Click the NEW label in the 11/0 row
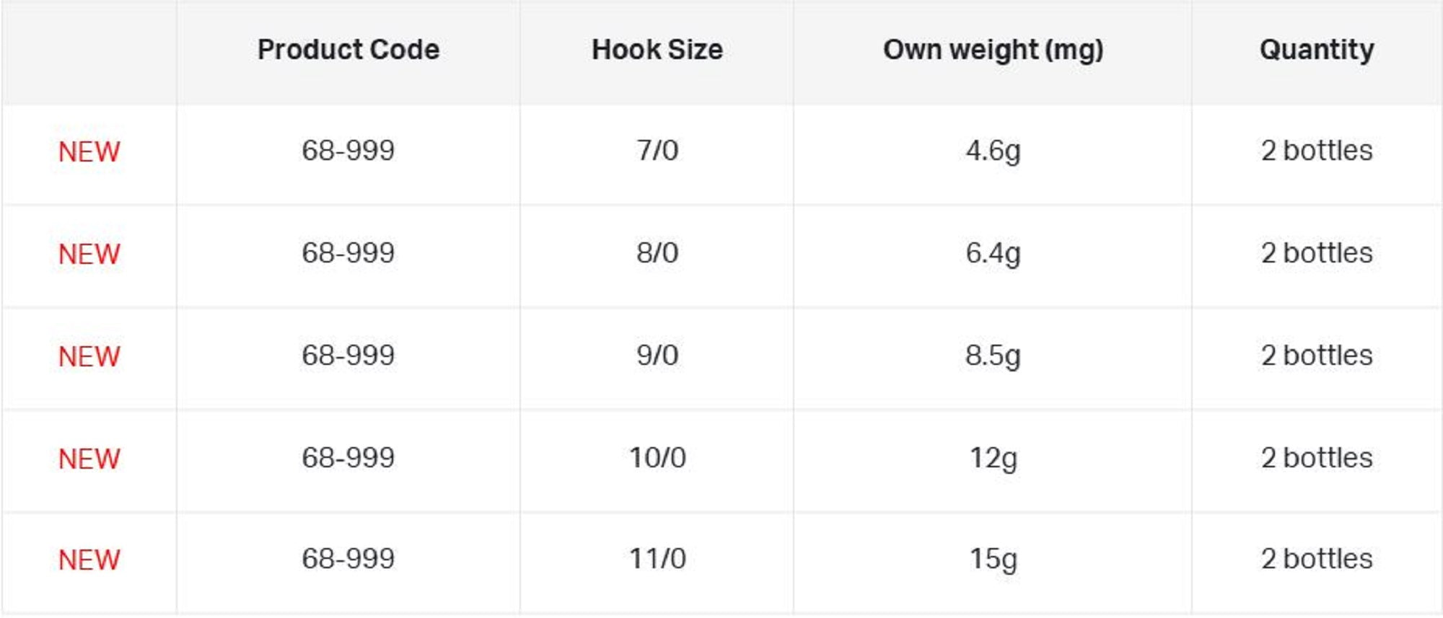Image resolution: width=1443 pixels, height=618 pixels. 89,560
